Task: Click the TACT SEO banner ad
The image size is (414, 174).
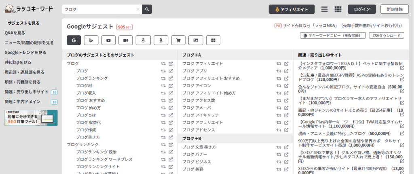Action: coord(31,118)
